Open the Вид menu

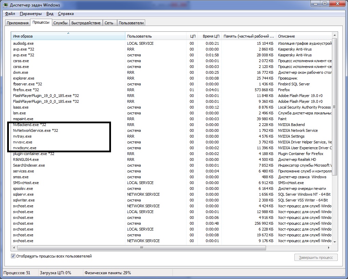coord(50,14)
